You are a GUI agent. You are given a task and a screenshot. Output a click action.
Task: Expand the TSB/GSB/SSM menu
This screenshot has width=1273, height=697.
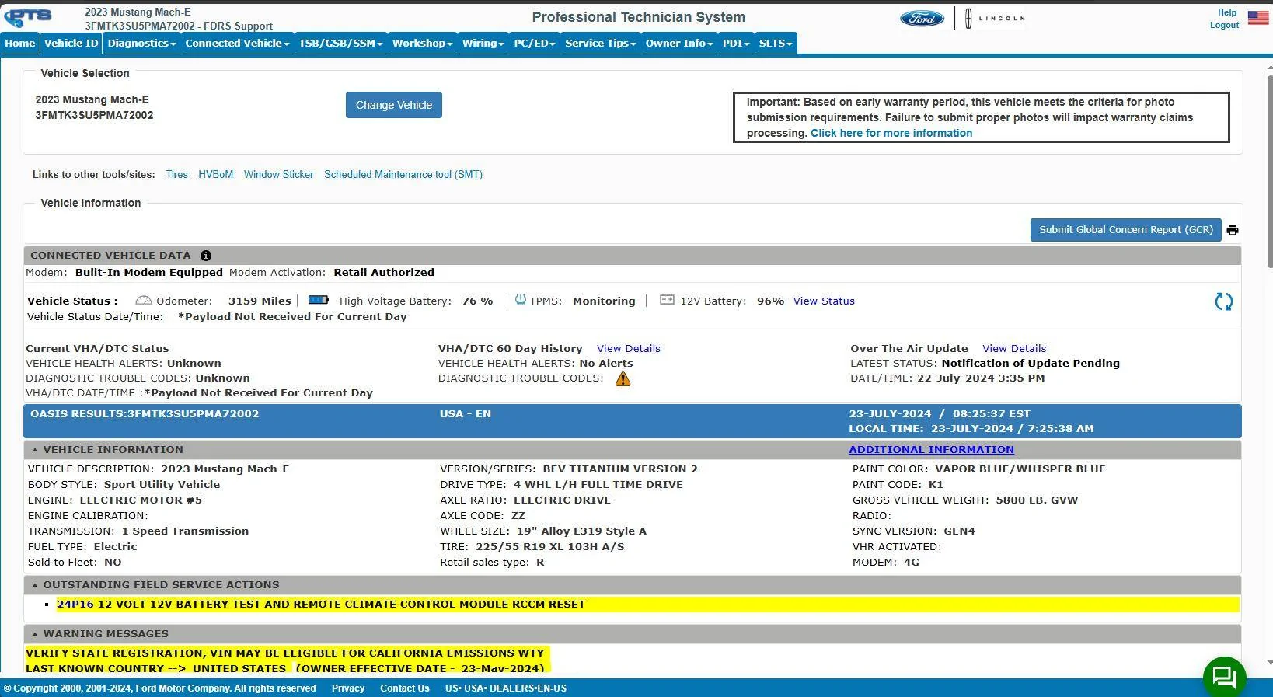click(340, 44)
